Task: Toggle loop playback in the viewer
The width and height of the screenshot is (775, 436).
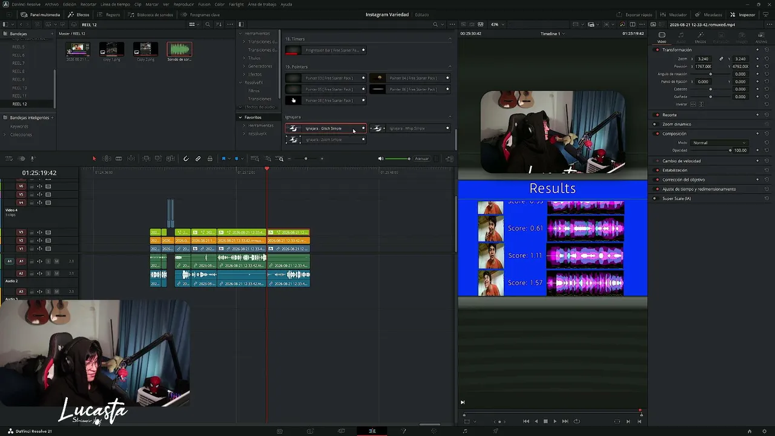Action: (x=576, y=421)
